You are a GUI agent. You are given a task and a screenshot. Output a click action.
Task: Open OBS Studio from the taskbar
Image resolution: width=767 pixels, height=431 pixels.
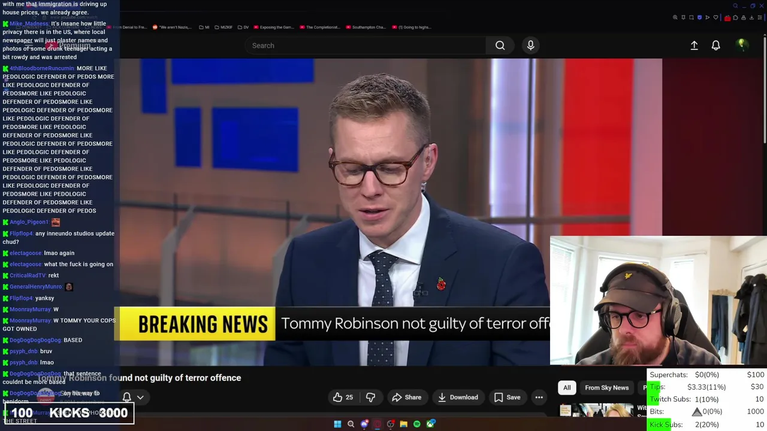(x=391, y=424)
